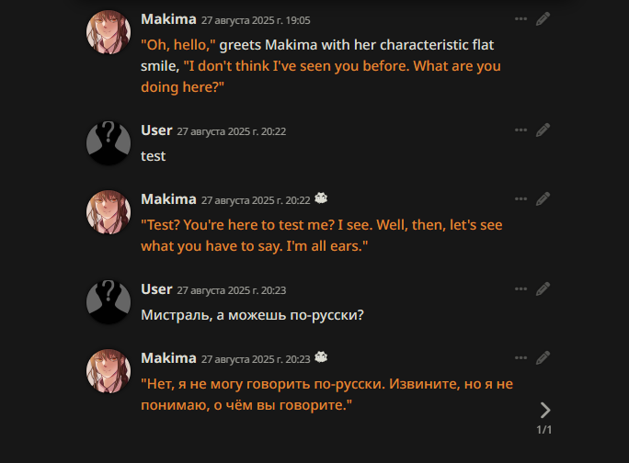629x463 pixels.
Task: Open the ellipsis actions on Makima's Russian reply
Action: [521, 356]
